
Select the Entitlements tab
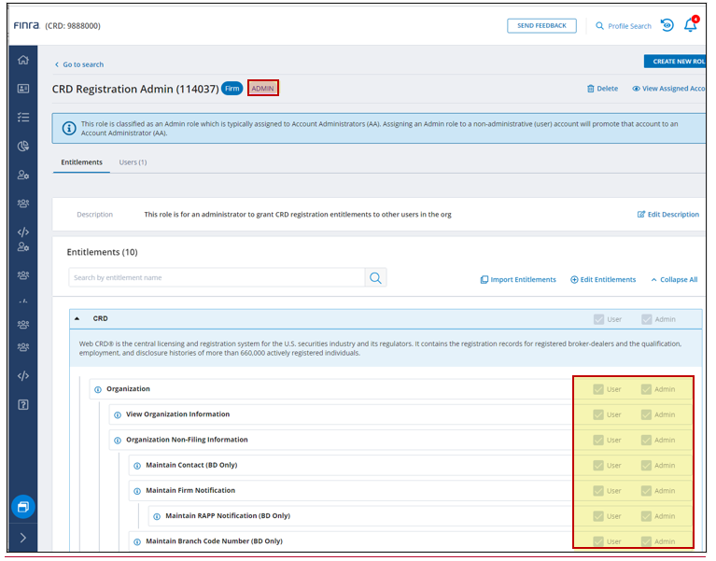82,162
